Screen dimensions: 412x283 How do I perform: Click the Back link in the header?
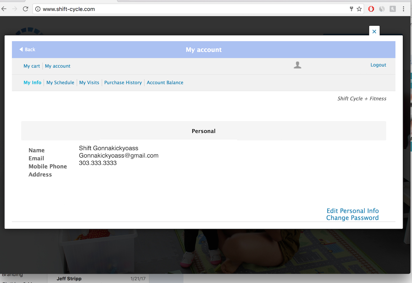tap(27, 50)
